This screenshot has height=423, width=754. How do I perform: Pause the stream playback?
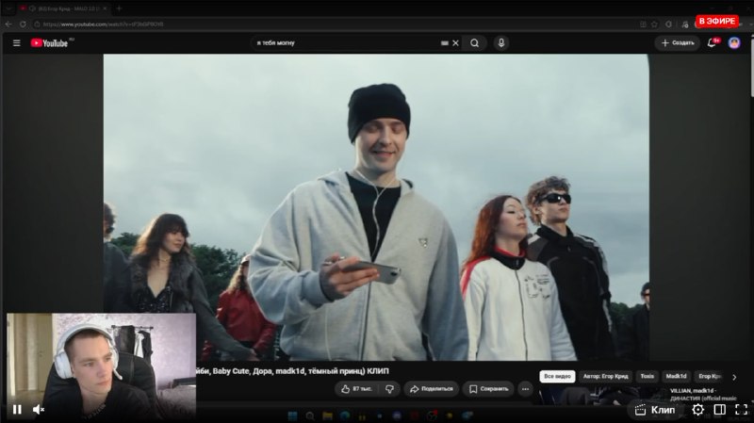point(17,410)
